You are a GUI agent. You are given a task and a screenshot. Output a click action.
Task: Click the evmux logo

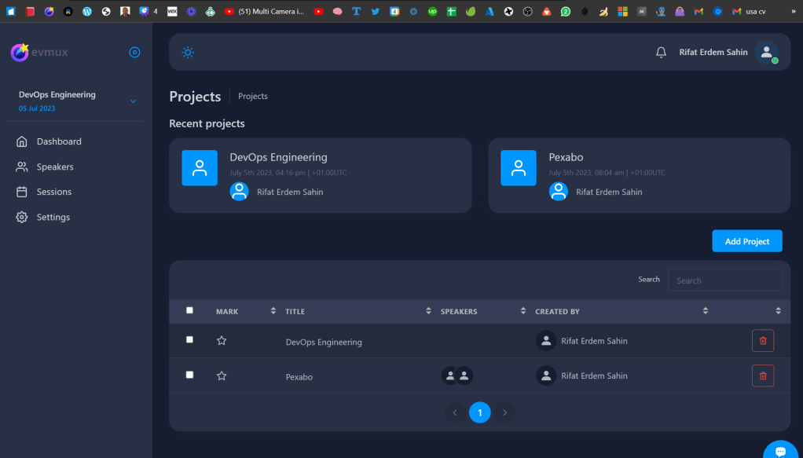(x=39, y=53)
